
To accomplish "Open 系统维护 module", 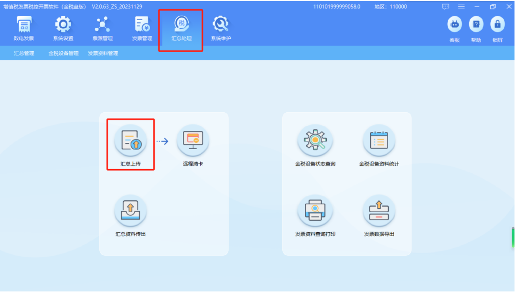I will click(x=221, y=28).
